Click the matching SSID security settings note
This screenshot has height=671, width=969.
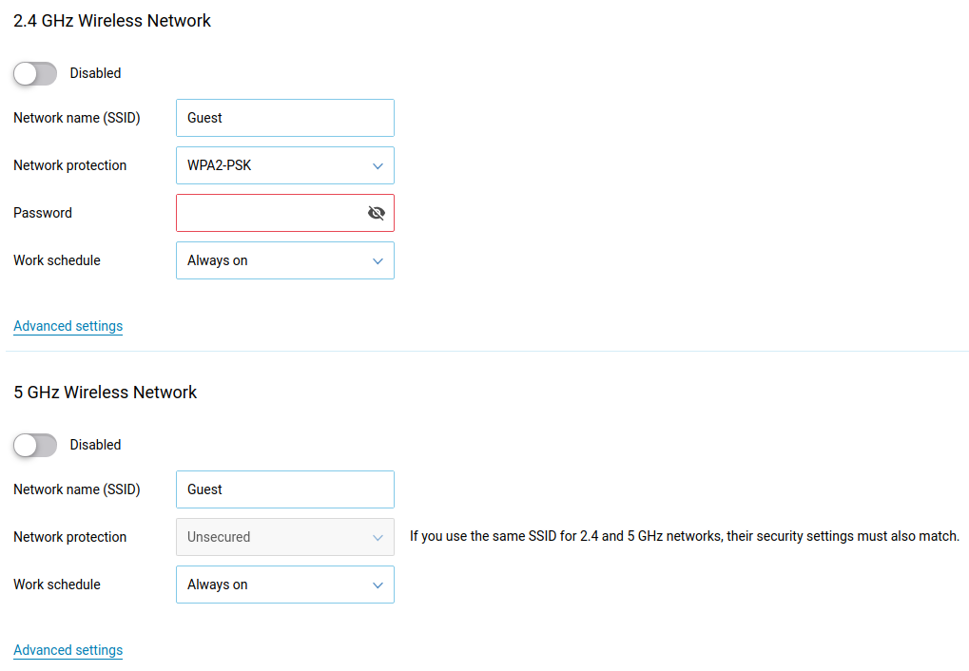click(x=684, y=536)
